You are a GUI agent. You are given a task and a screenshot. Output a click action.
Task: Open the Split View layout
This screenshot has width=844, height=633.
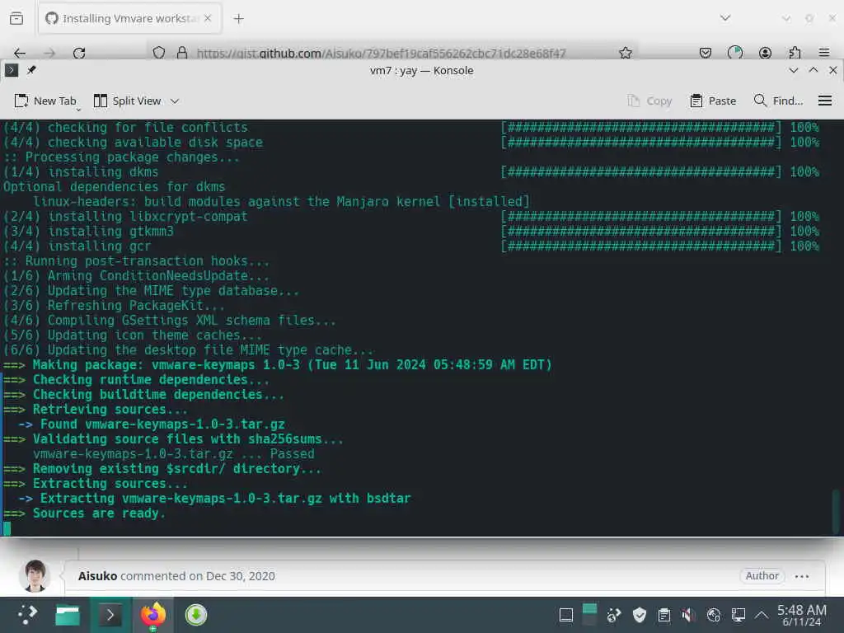(x=128, y=101)
